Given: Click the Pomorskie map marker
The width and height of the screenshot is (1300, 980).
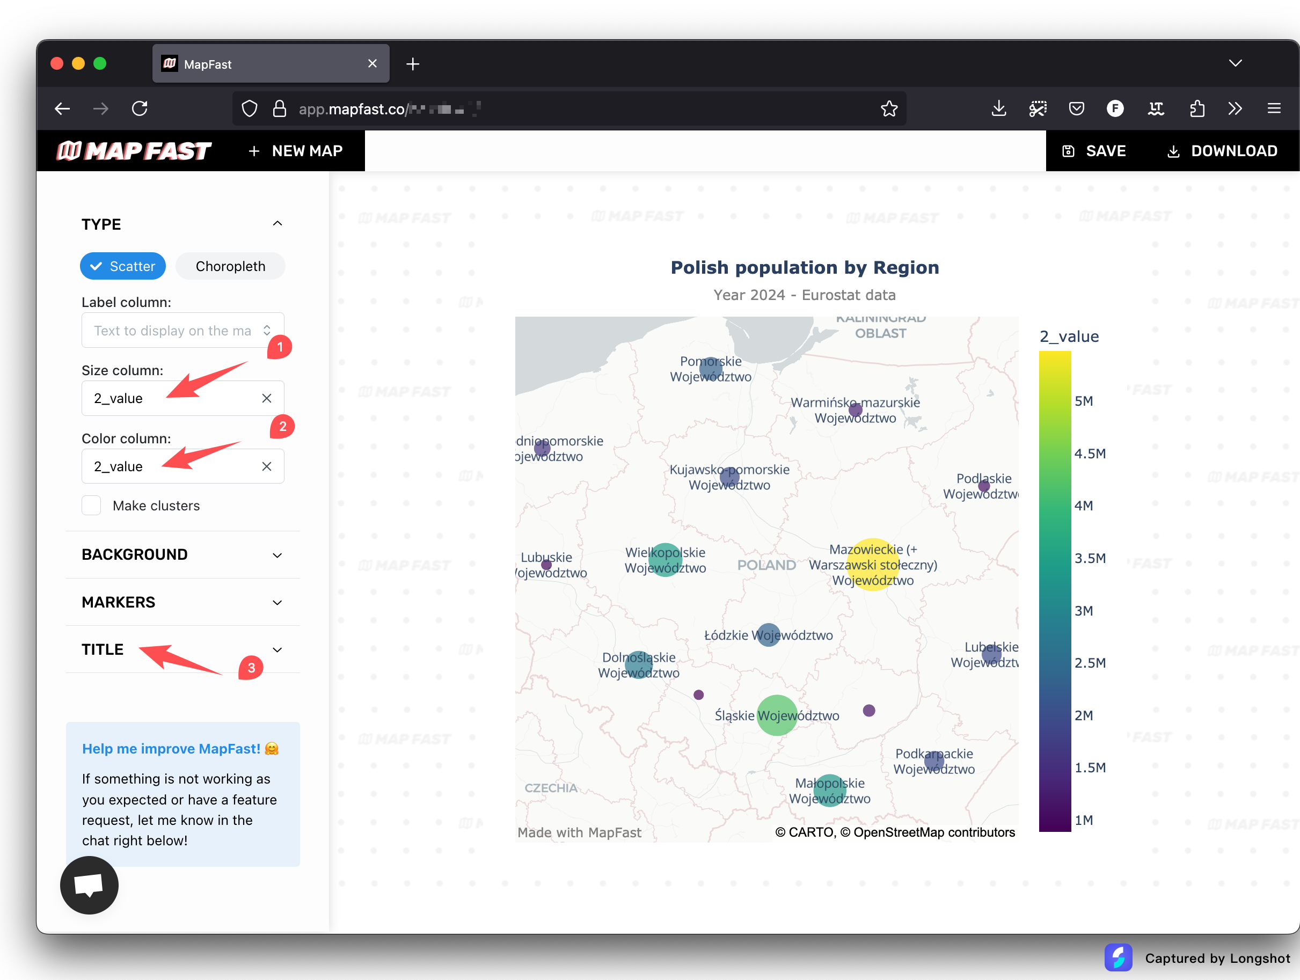Looking at the screenshot, I should coord(711,368).
